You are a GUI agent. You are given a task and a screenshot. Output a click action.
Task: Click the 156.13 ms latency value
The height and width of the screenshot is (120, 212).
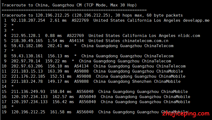click(x=58, y=56)
